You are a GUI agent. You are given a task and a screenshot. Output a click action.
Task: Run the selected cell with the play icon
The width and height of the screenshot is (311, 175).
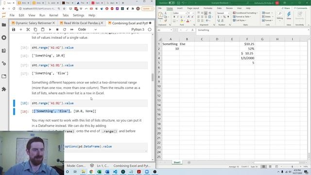tap(50, 29)
